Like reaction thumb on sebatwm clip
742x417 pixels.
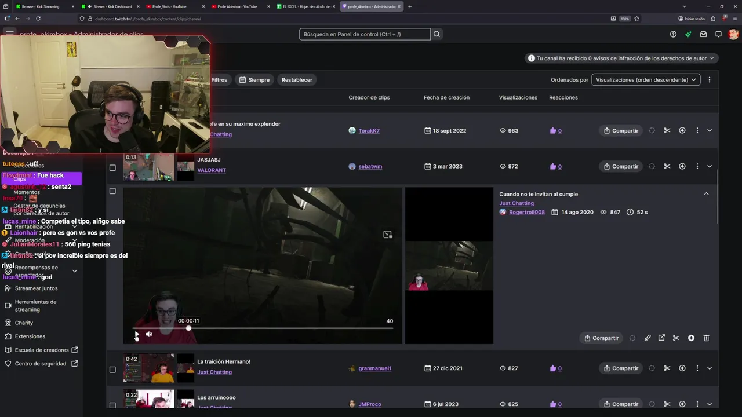553,167
